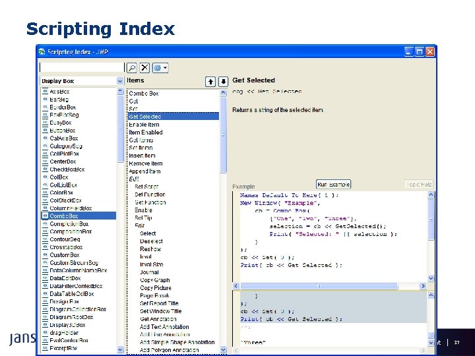The height and width of the screenshot is (356, 475).
Task: Select ColorBox in the list
Action: [61, 193]
